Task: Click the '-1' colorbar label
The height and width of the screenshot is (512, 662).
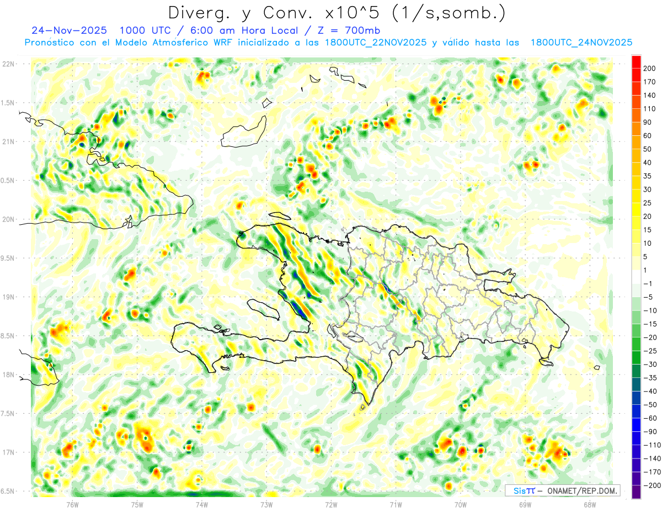Action: [648, 283]
